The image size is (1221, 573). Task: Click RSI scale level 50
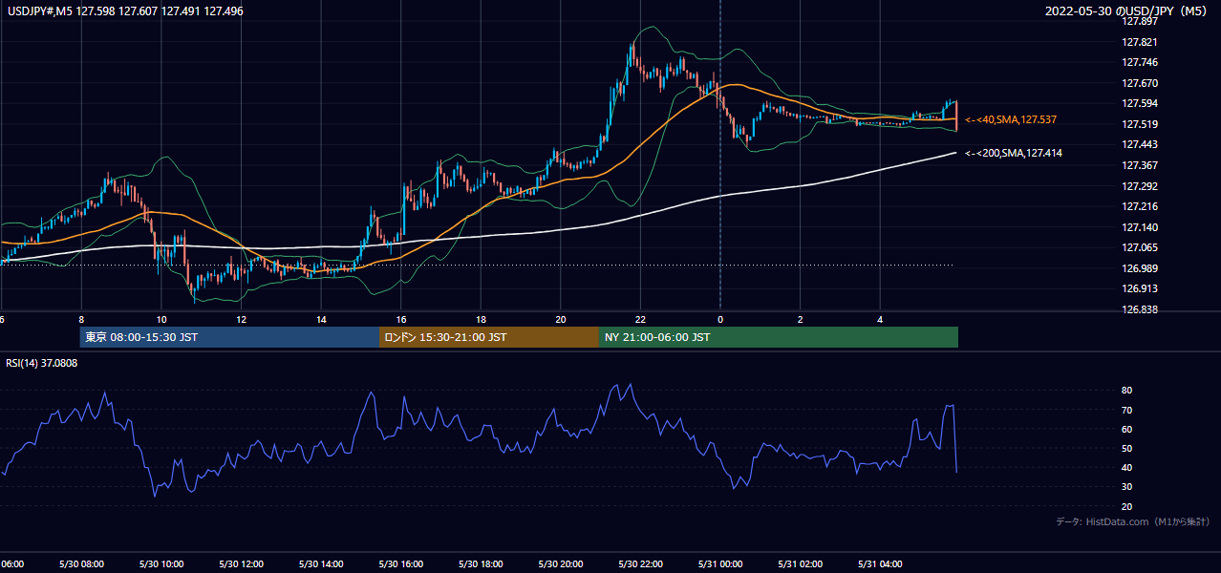[1127, 448]
